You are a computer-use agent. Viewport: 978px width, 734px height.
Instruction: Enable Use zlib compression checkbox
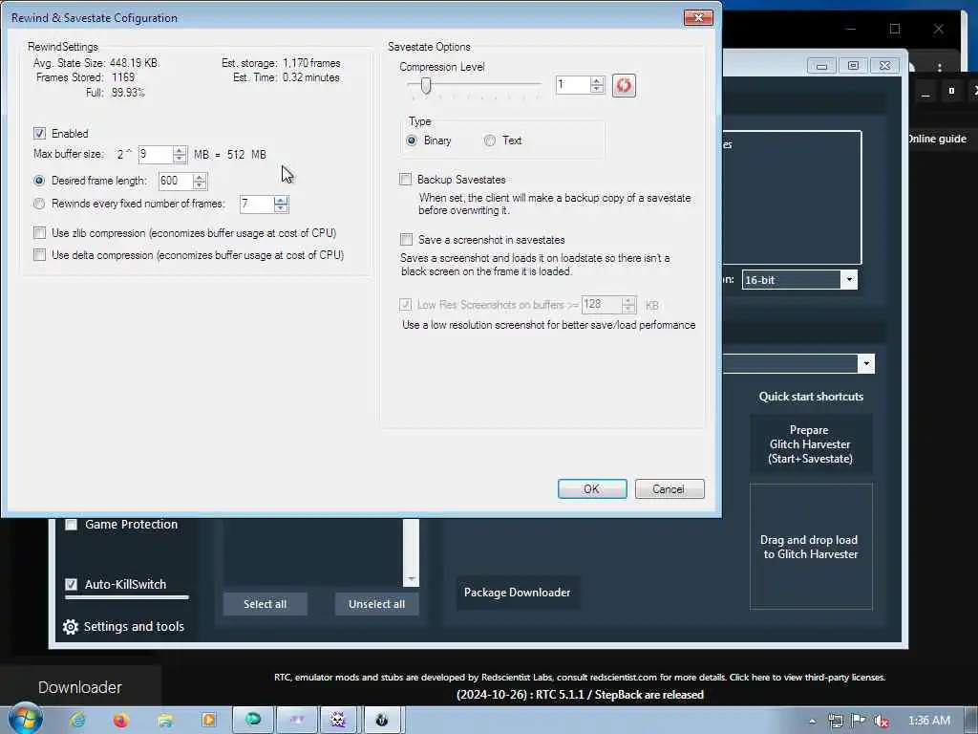coord(40,233)
